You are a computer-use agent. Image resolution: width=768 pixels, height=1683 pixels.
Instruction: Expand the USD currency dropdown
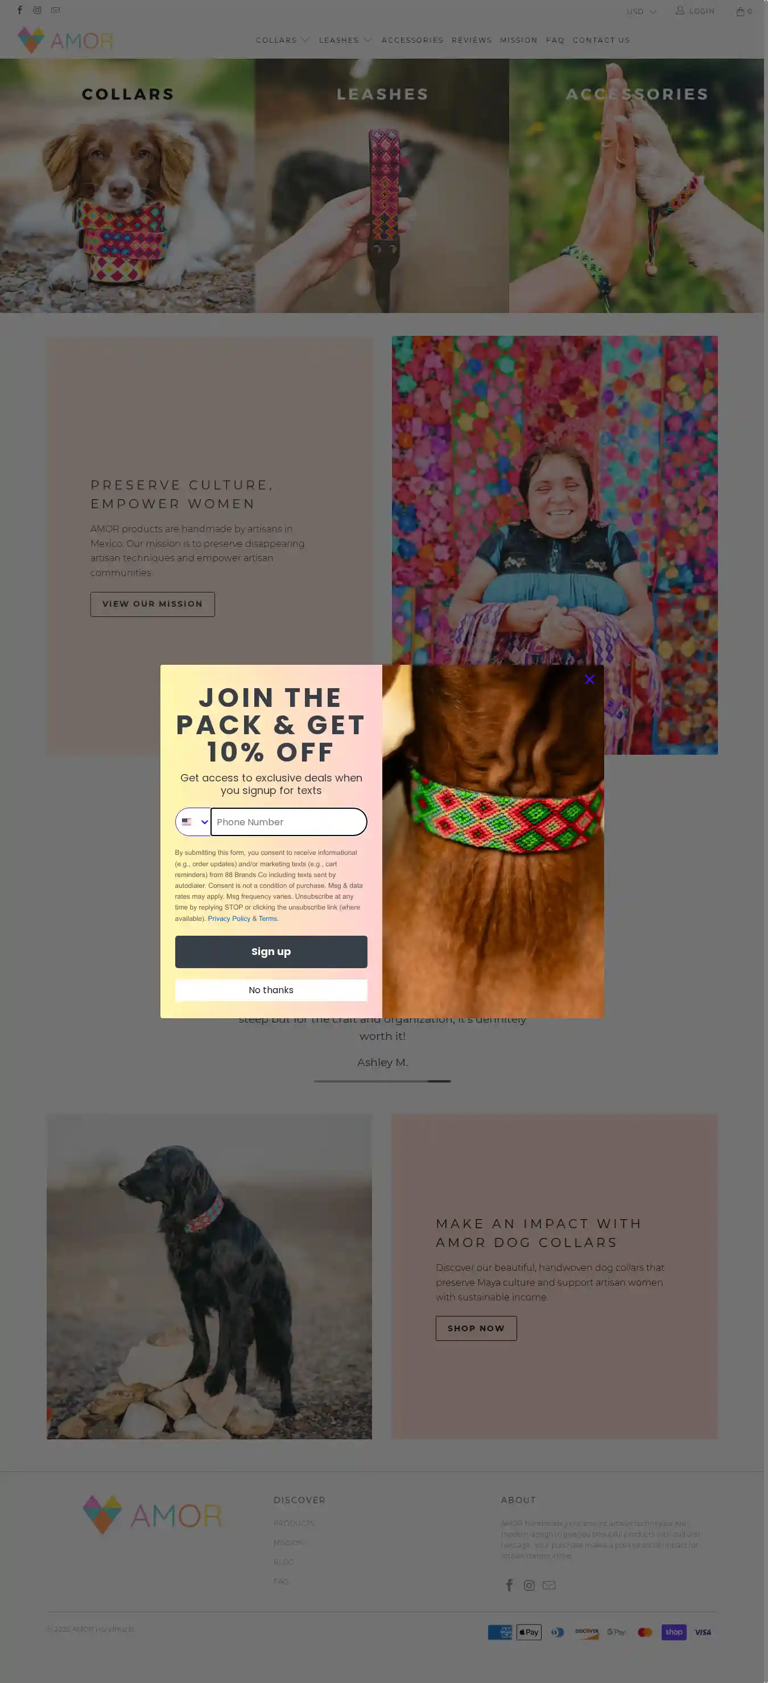coord(642,12)
